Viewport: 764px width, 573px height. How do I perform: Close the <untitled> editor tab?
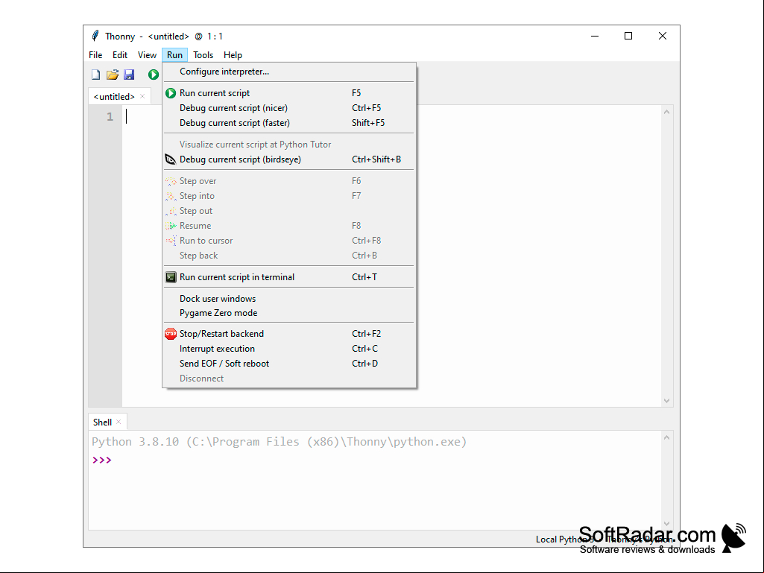tap(142, 96)
